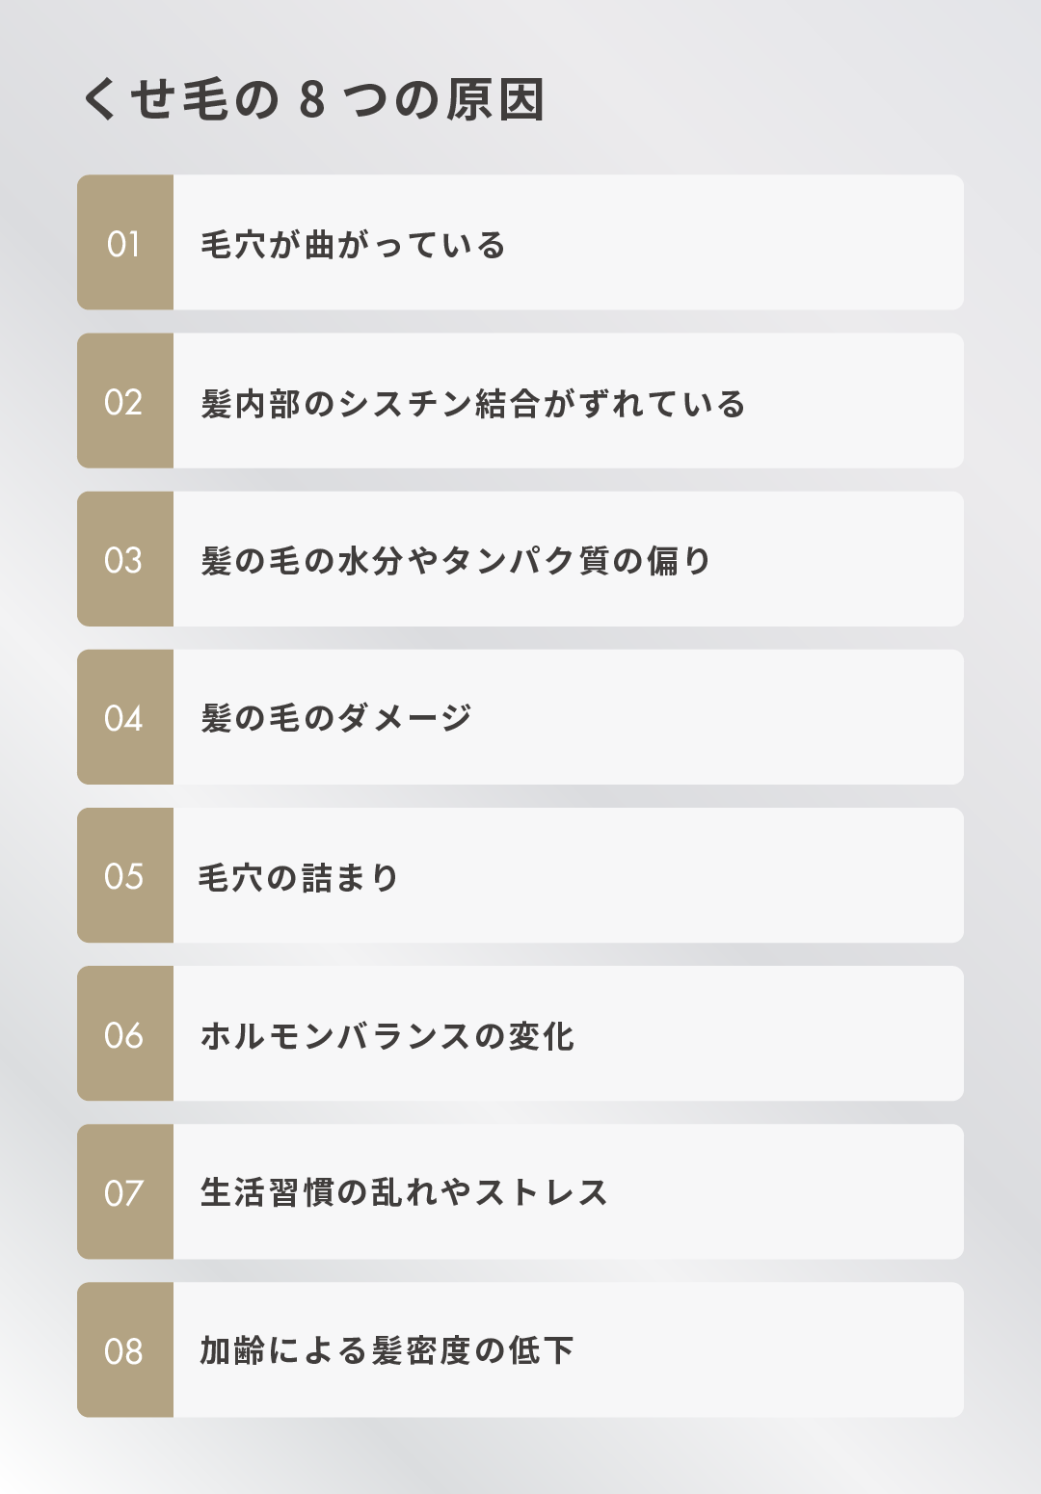Click the 08 number badge
This screenshot has height=1494, width=1041.
click(125, 1349)
